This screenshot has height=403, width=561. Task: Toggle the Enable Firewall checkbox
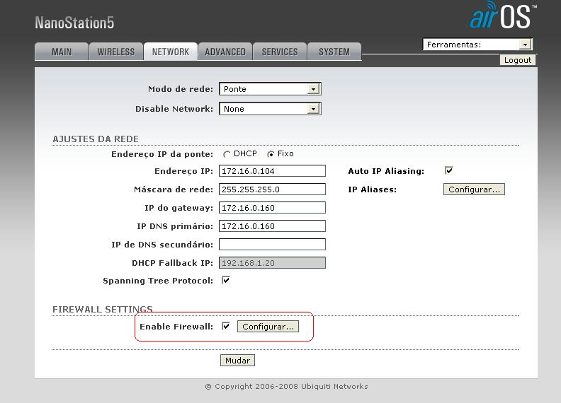click(226, 326)
